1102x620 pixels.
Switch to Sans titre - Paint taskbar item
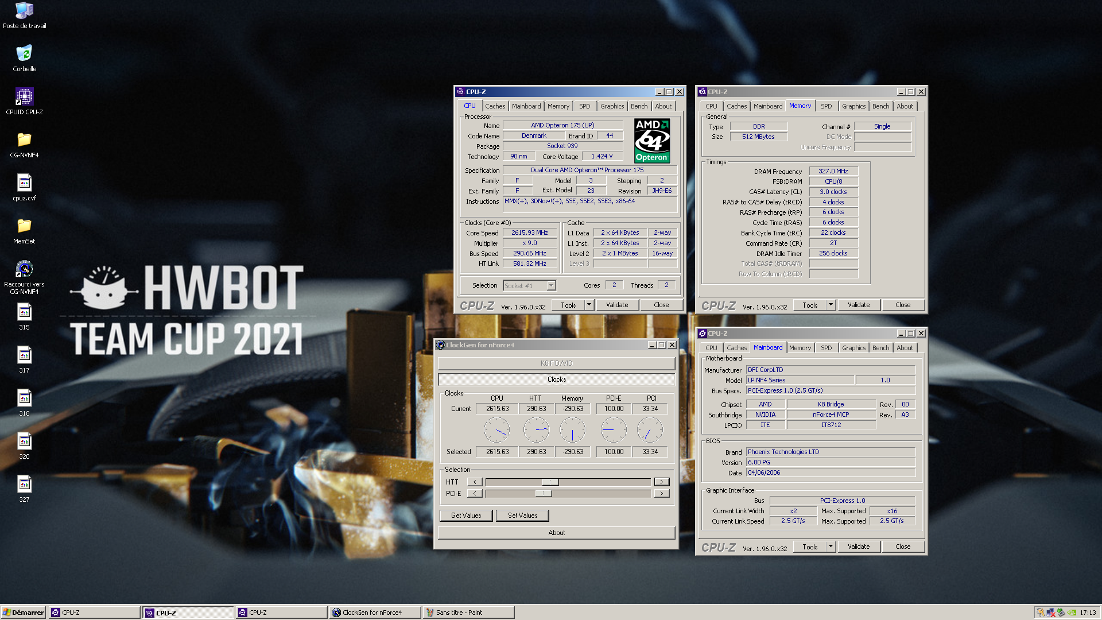point(468,613)
